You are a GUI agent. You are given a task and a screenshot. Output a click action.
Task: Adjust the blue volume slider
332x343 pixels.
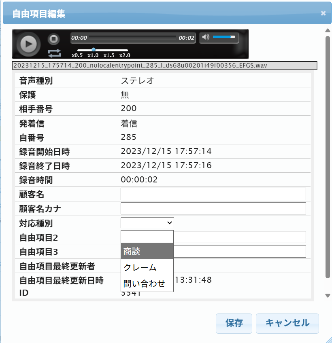(223, 37)
